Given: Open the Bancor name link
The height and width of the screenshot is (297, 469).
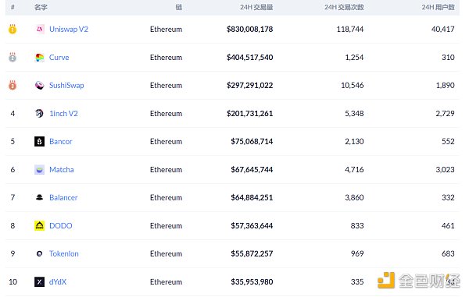Looking at the screenshot, I should click(x=61, y=141).
